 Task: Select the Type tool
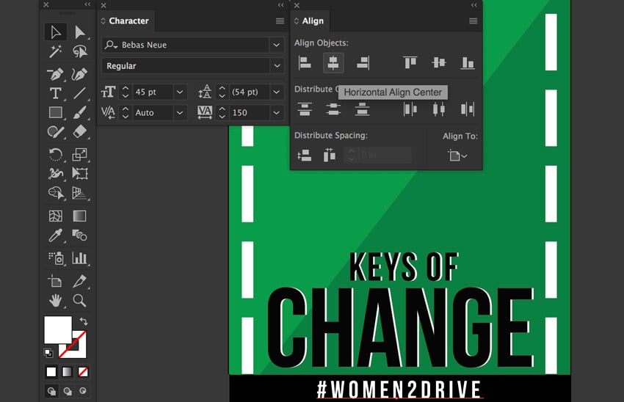(55, 93)
